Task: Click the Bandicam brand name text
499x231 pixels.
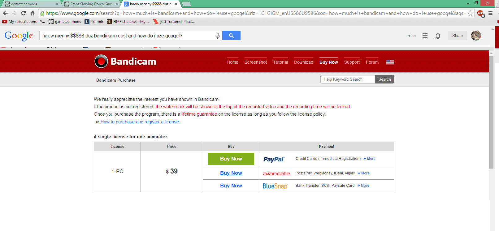Action: click(133, 61)
